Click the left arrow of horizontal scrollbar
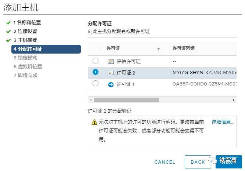 click(x=91, y=100)
